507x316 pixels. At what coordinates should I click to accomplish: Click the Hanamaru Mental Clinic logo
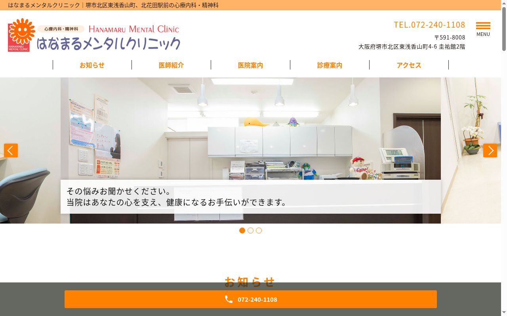click(94, 35)
